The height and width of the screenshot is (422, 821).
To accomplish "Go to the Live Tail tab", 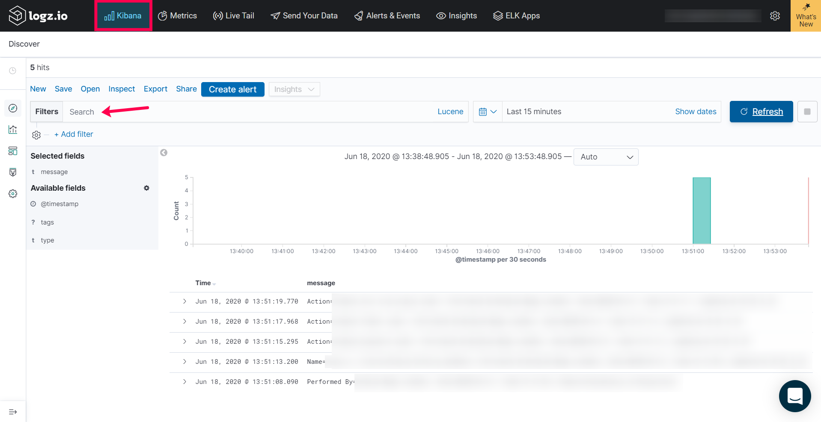I will pyautogui.click(x=234, y=16).
